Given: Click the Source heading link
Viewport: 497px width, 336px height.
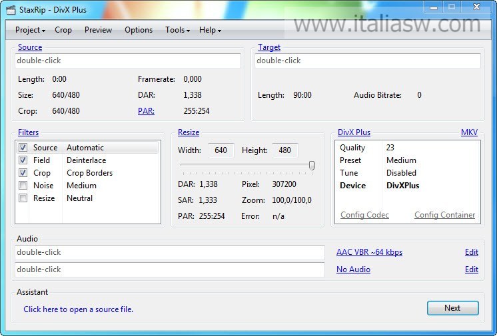Looking at the screenshot, I should coord(30,47).
